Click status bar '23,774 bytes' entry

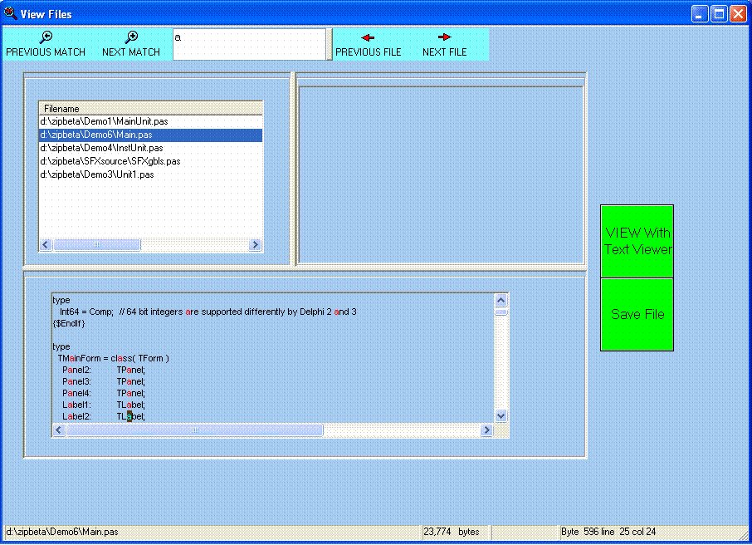[x=452, y=532]
